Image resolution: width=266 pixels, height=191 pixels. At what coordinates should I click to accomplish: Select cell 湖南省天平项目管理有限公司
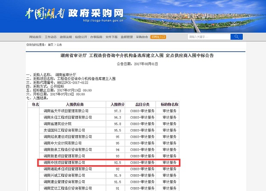(66, 111)
